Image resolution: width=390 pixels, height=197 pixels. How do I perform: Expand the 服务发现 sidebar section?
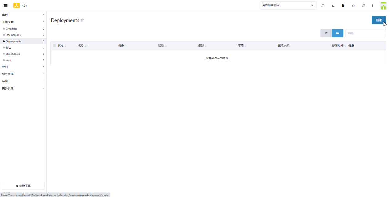(x=23, y=74)
